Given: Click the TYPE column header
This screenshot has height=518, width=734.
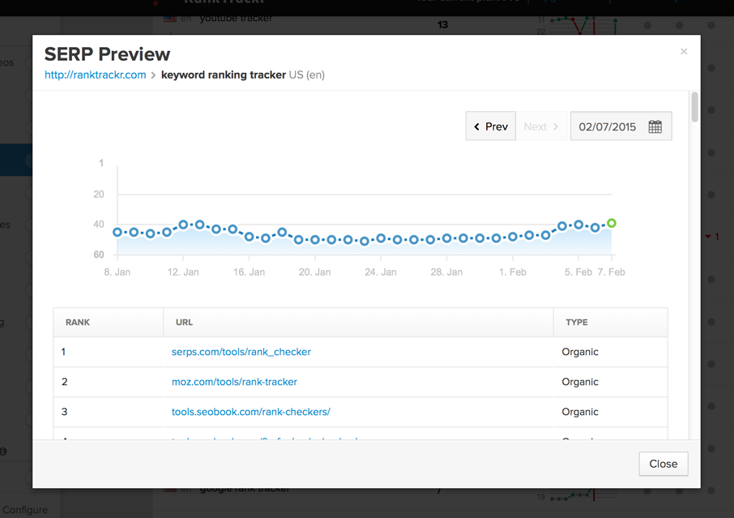Looking at the screenshot, I should coord(610,322).
